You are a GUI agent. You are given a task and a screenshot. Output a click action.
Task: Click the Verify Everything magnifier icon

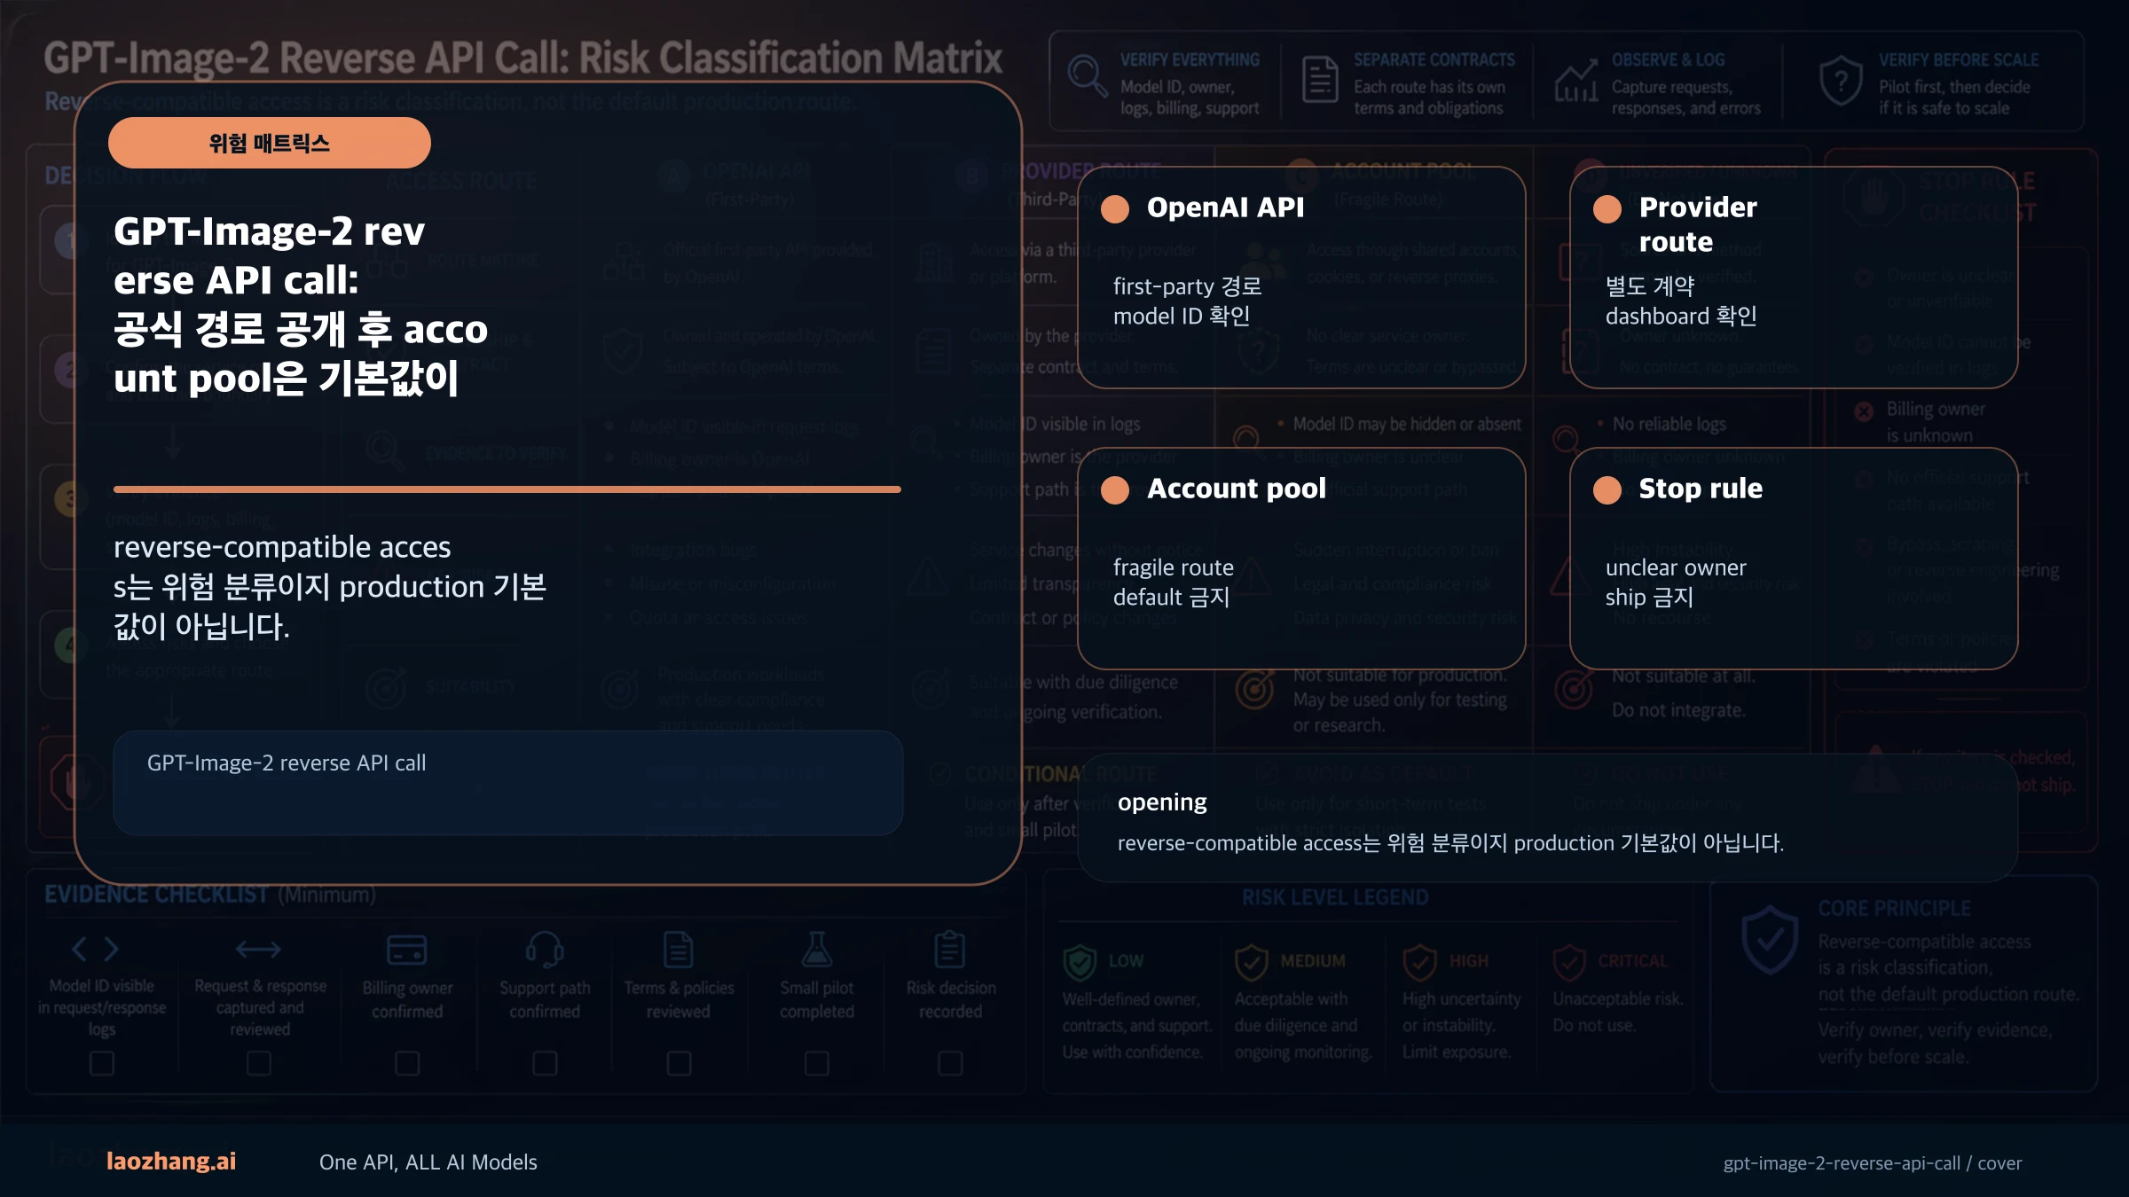1087,76
